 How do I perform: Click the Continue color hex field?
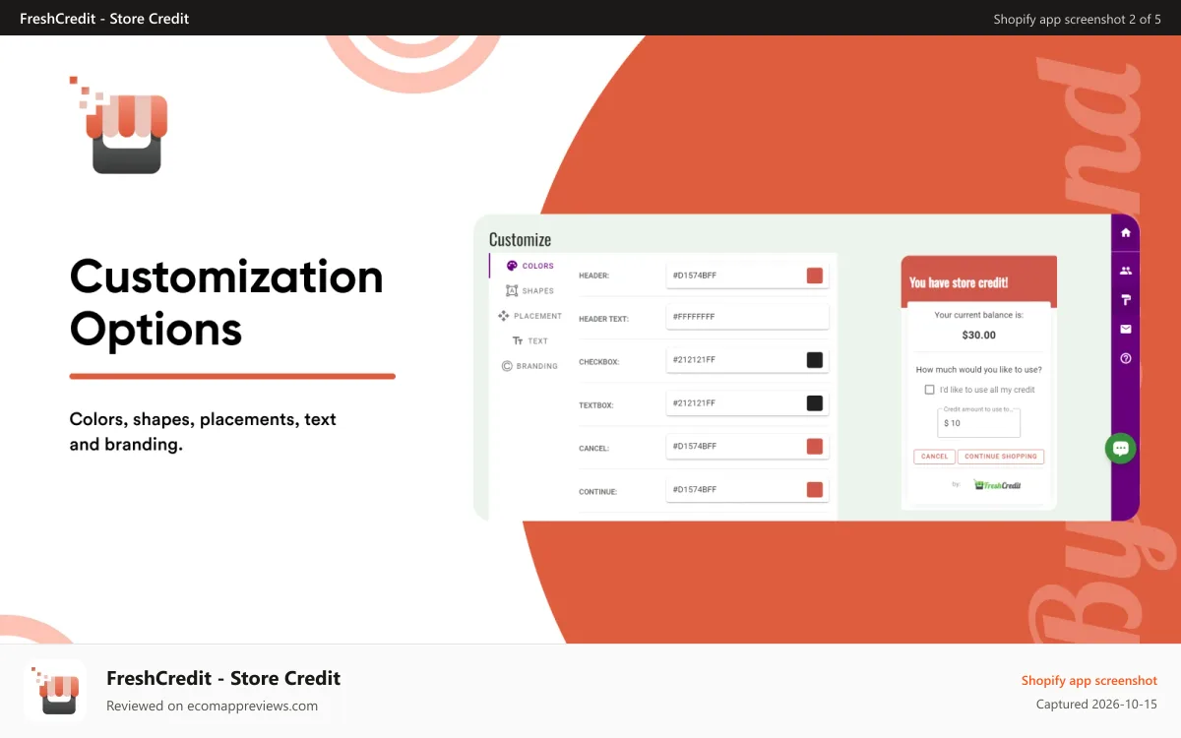click(x=747, y=490)
